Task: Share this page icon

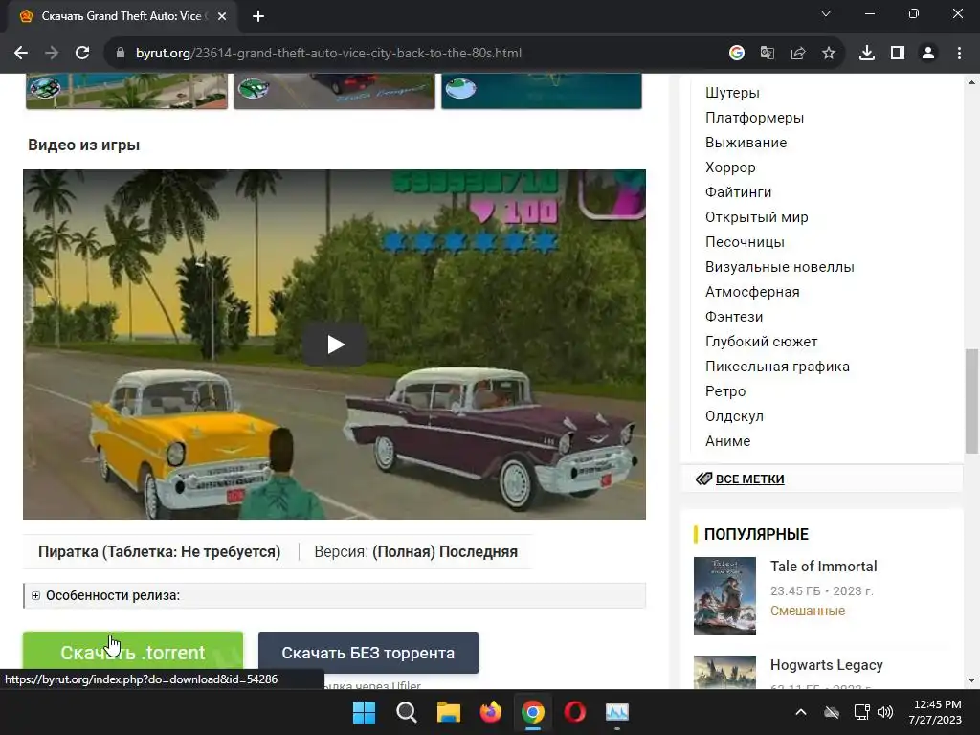Action: (x=798, y=54)
